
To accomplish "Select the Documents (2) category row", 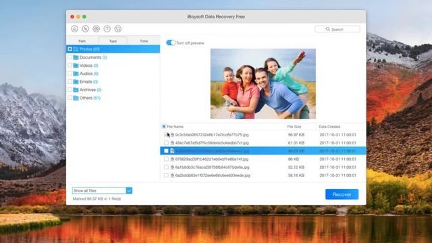I will point(113,57).
